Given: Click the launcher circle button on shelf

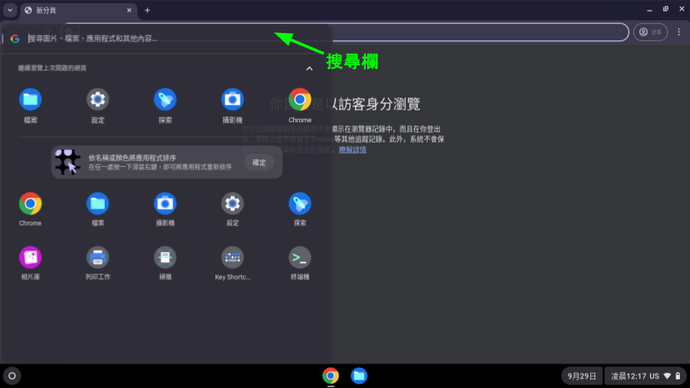Looking at the screenshot, I should (x=12, y=376).
